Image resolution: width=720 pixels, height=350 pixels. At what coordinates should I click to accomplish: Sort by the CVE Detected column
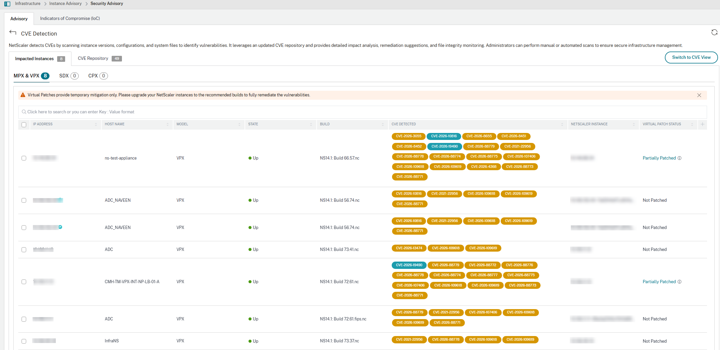pos(562,124)
